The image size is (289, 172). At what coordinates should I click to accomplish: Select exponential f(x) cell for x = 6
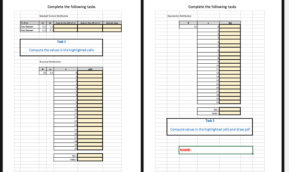[230, 50]
